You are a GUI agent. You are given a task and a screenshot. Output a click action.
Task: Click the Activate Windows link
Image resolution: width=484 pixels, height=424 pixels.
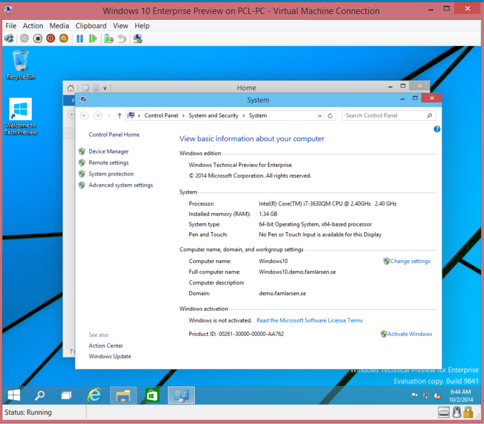(409, 334)
